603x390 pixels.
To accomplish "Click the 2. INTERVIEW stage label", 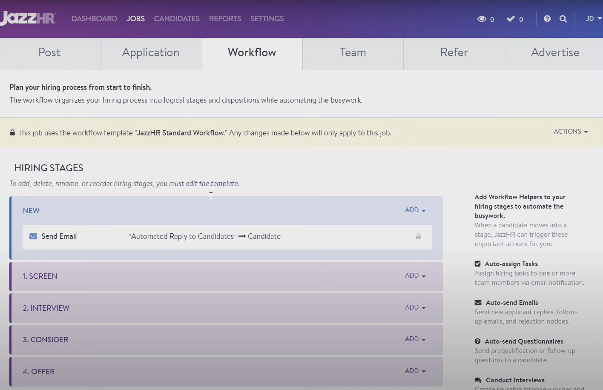I will (x=46, y=308).
